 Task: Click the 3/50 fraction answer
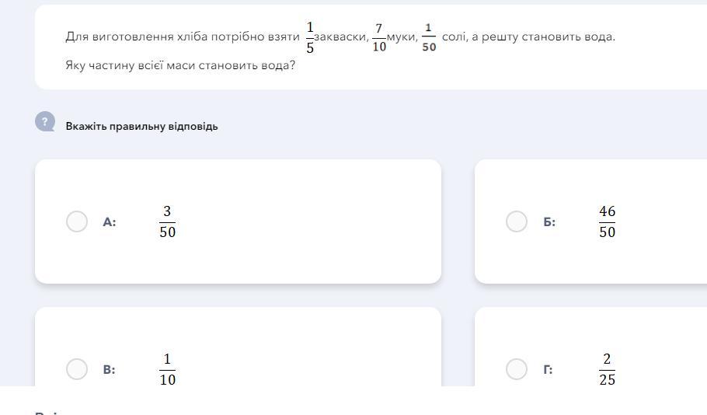click(x=167, y=221)
